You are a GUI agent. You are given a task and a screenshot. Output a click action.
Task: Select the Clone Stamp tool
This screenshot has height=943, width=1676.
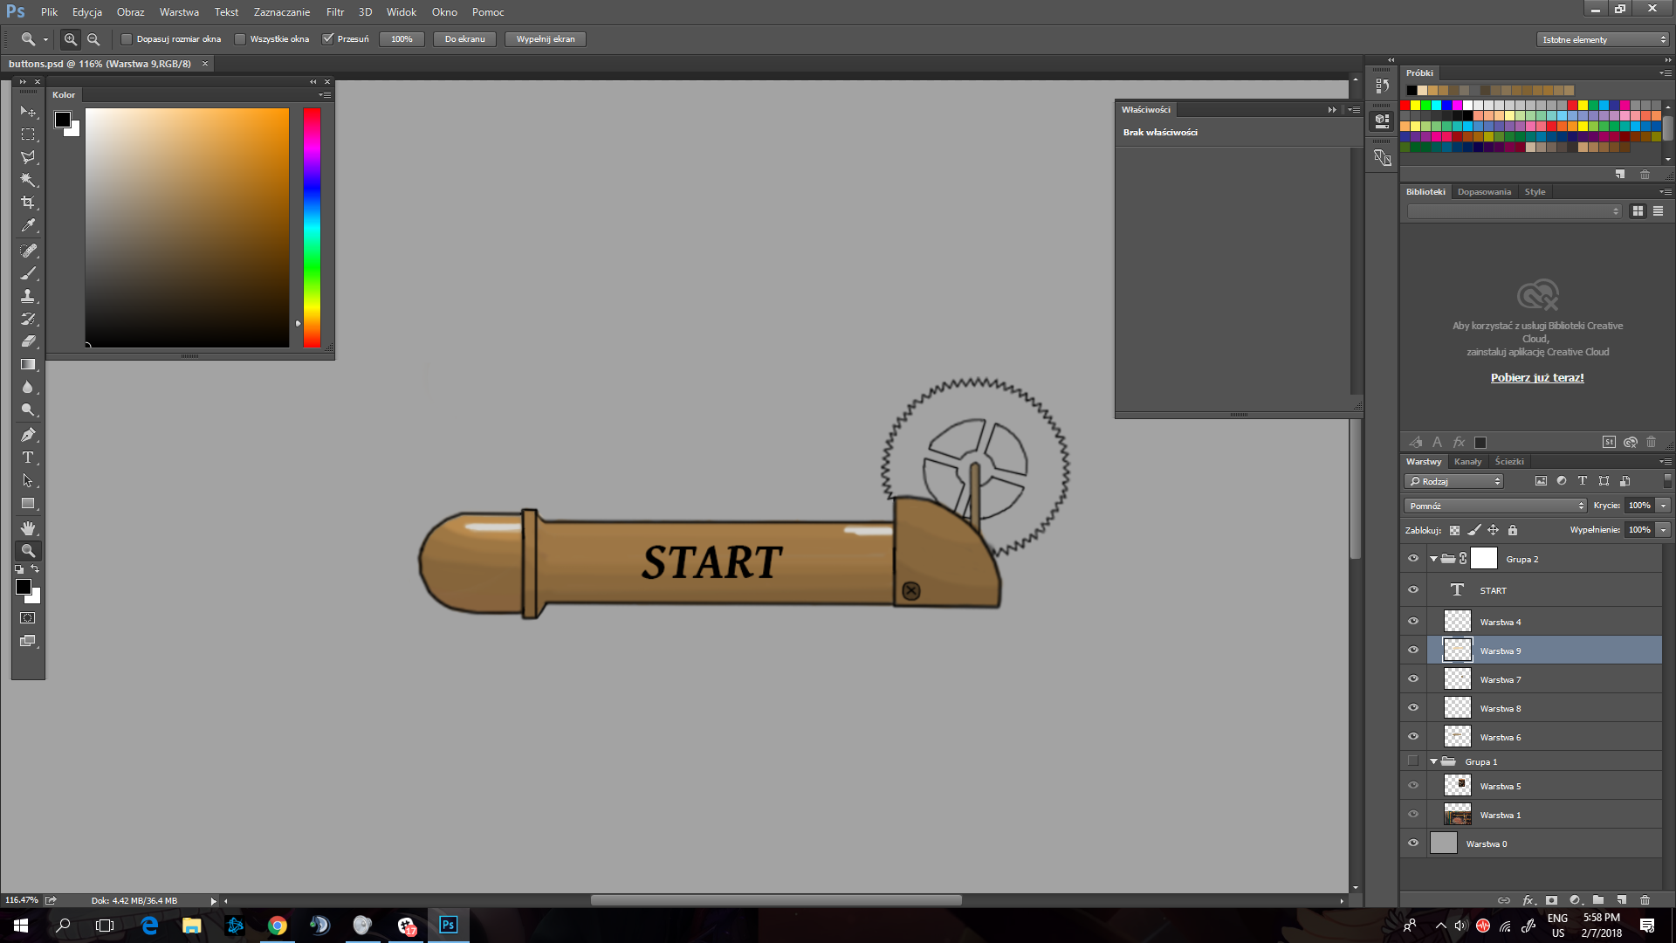[28, 296]
